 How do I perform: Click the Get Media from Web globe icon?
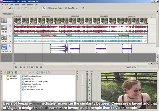tap(16, 72)
